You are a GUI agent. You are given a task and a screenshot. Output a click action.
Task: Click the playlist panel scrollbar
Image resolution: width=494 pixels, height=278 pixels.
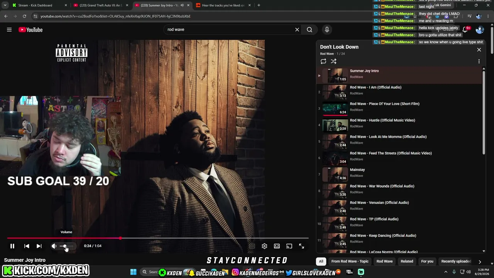(x=484, y=112)
